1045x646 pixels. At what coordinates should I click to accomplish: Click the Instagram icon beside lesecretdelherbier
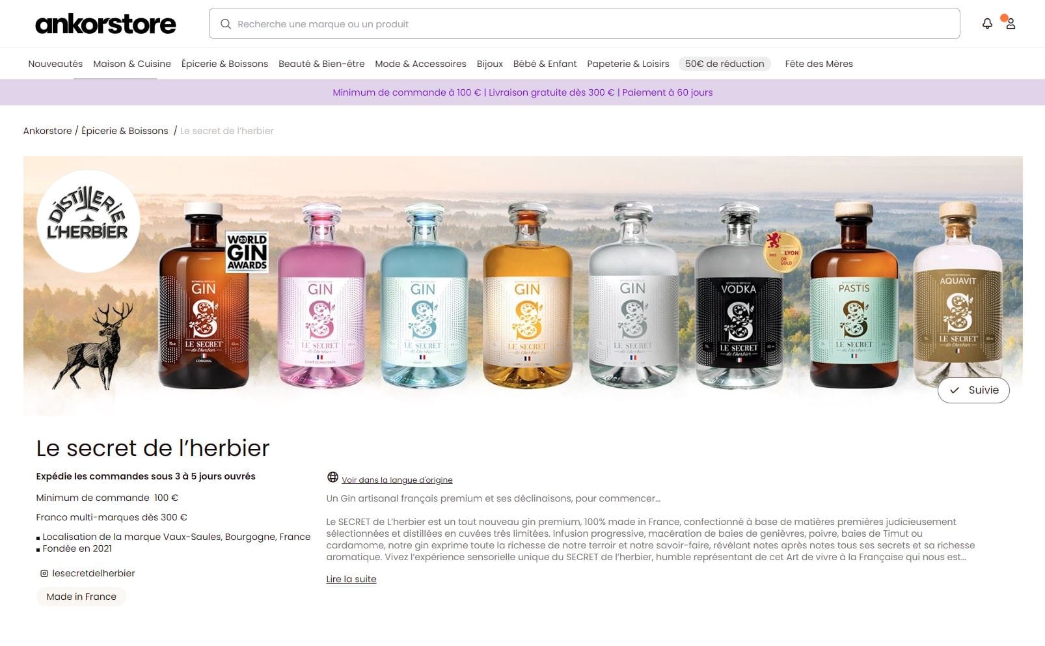coord(44,573)
